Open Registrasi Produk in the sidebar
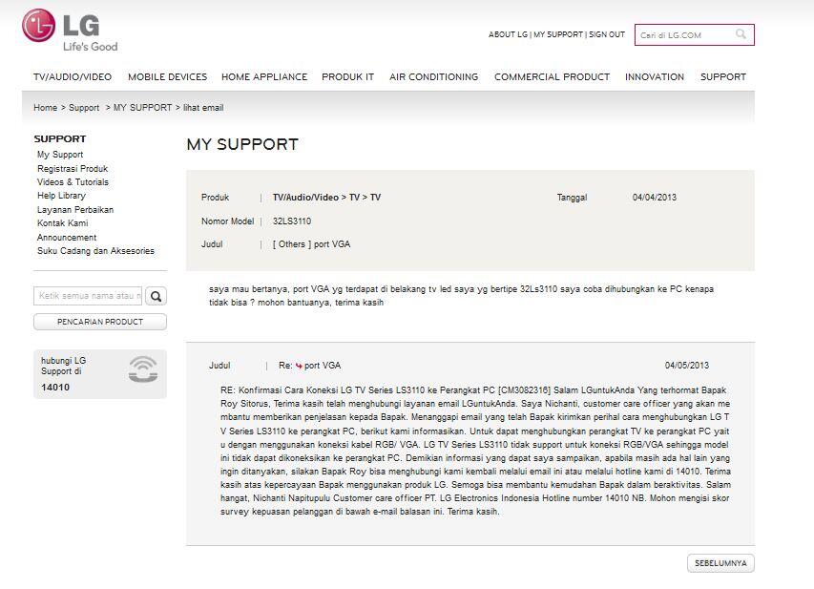The width and height of the screenshot is (814, 589). [73, 169]
